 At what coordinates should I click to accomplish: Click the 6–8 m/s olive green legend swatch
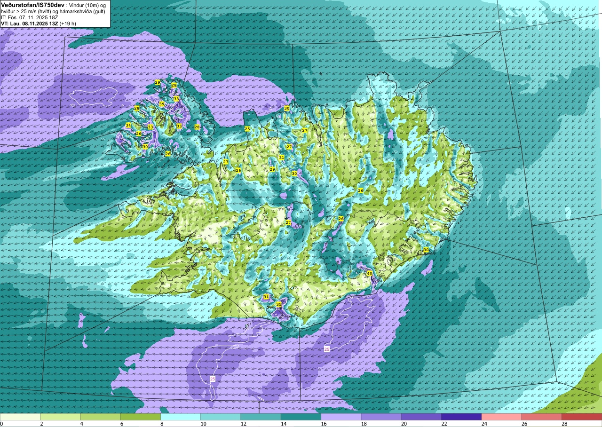(x=140, y=417)
